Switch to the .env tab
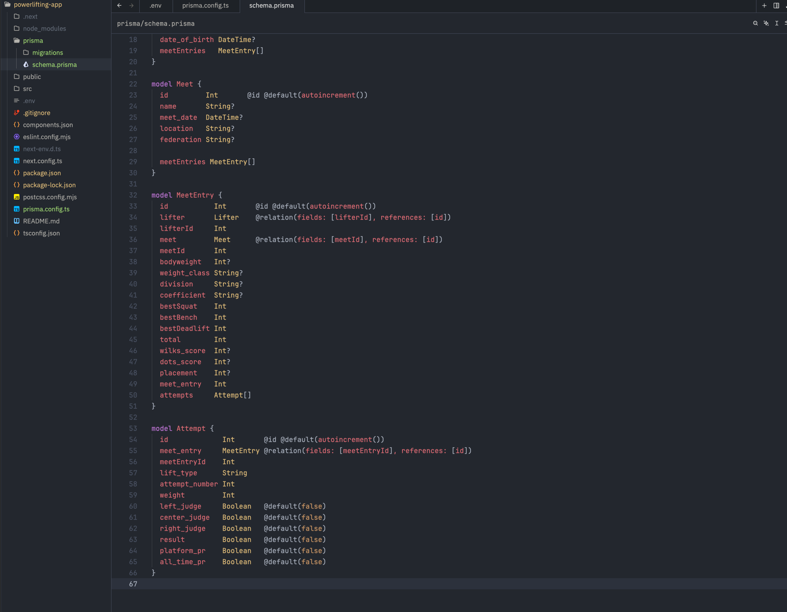The width and height of the screenshot is (787, 612). click(155, 6)
